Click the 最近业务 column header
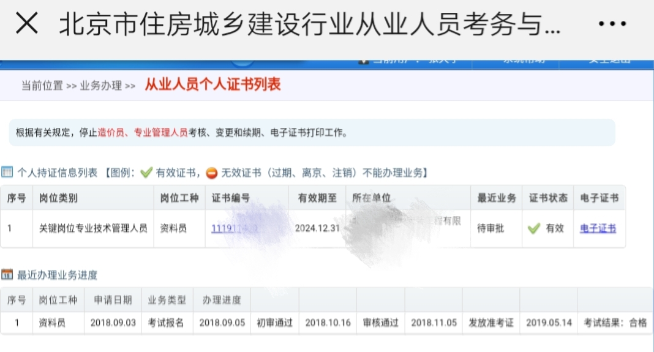 (497, 198)
